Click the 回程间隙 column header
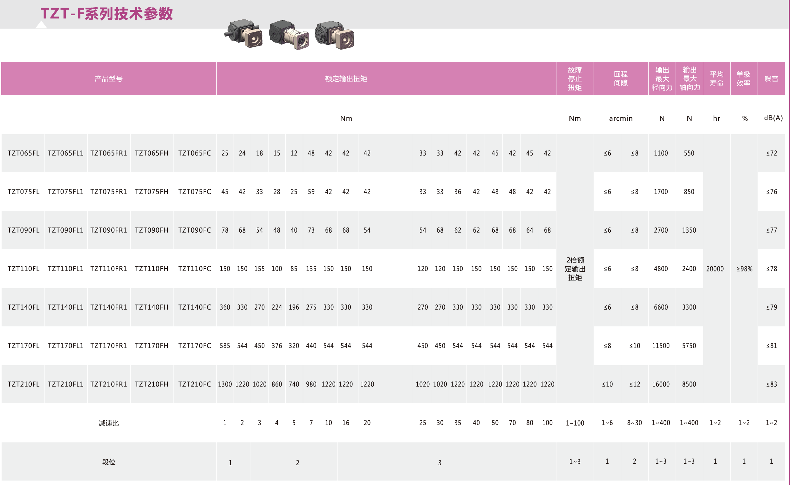790x485 pixels. (620, 79)
